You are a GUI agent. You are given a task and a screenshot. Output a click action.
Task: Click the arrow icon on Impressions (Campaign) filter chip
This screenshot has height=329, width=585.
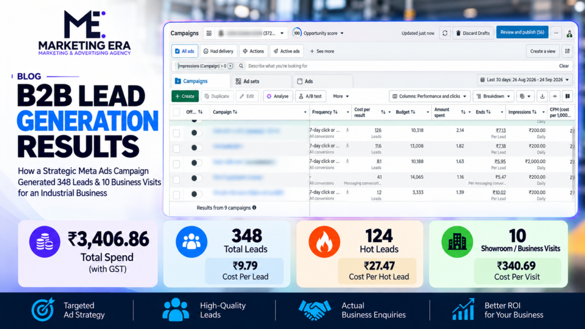(230, 66)
